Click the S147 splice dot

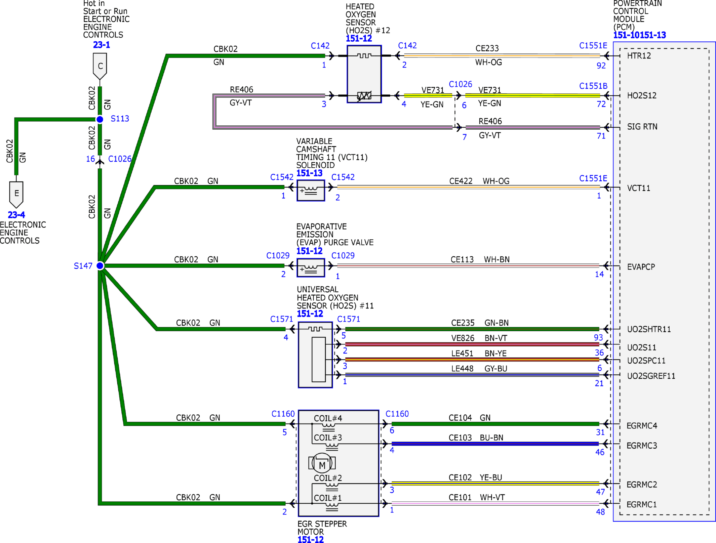click(x=100, y=266)
